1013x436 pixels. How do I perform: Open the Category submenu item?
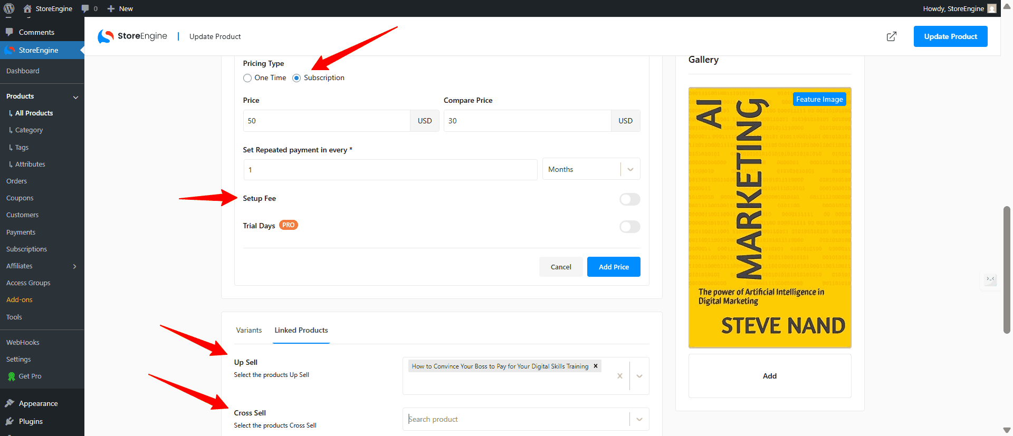tap(29, 130)
